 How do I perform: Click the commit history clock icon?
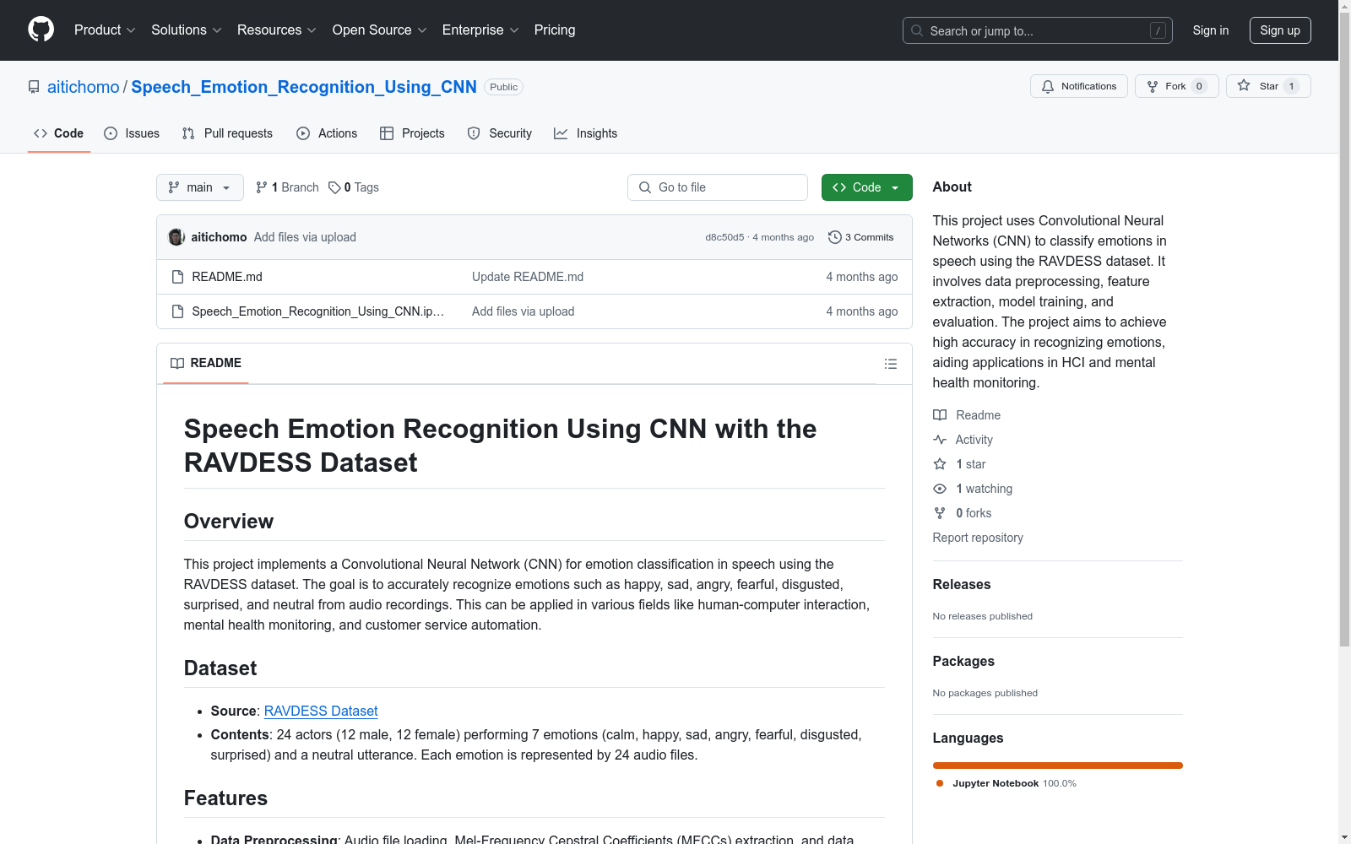click(835, 237)
